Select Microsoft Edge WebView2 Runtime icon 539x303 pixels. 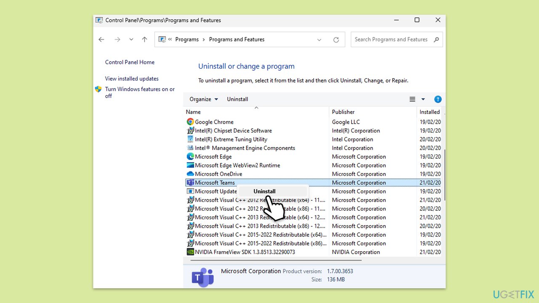click(x=190, y=165)
